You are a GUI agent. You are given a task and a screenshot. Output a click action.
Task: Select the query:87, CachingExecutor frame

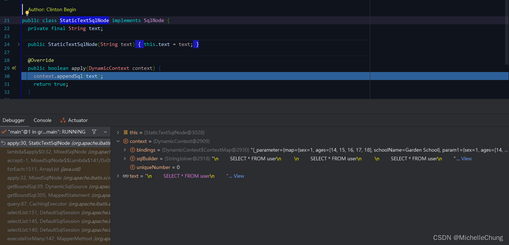coord(55,204)
